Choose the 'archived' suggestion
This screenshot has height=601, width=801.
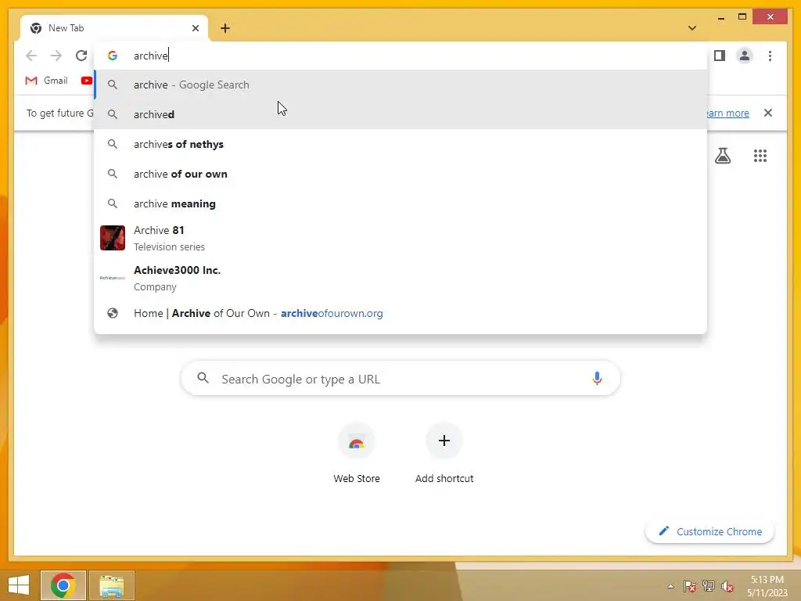click(x=401, y=114)
